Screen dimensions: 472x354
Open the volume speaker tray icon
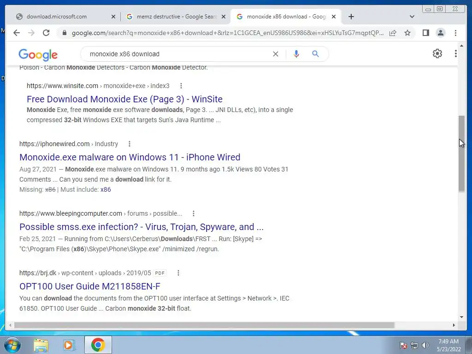[425, 345]
